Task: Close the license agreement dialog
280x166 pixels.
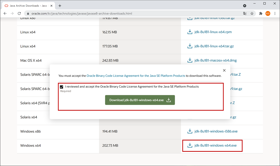Action: [x=224, y=70]
